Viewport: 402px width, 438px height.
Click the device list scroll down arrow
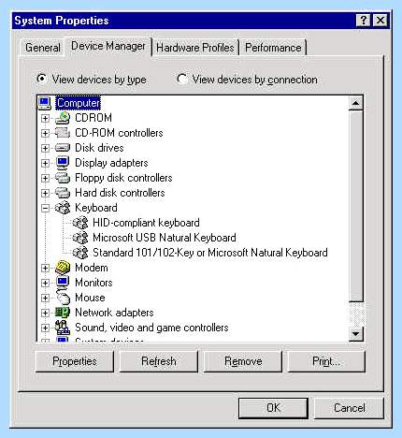click(356, 334)
